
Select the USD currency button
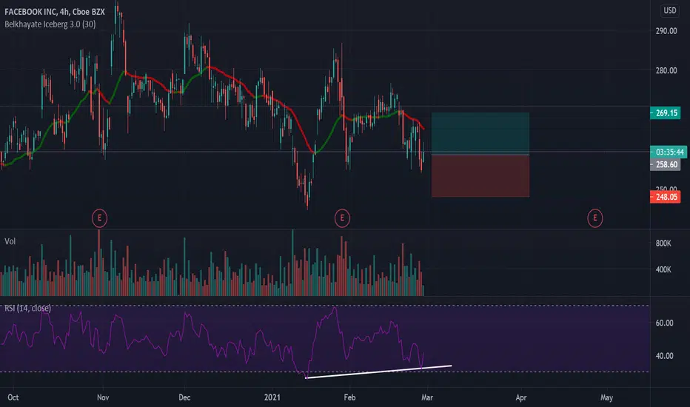[670, 10]
